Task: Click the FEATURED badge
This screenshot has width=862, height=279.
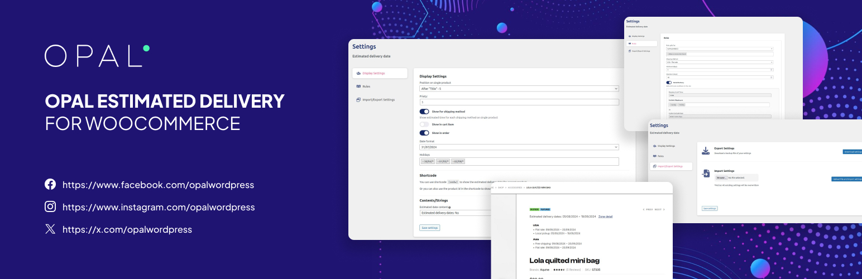Action: coord(544,209)
